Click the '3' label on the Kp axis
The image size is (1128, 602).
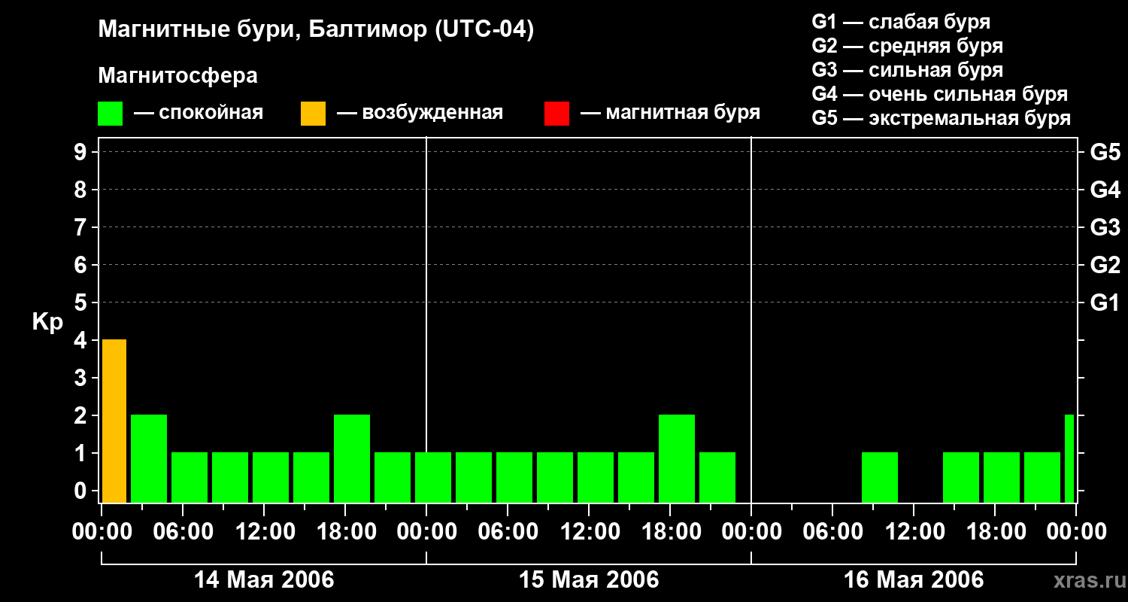pos(82,378)
